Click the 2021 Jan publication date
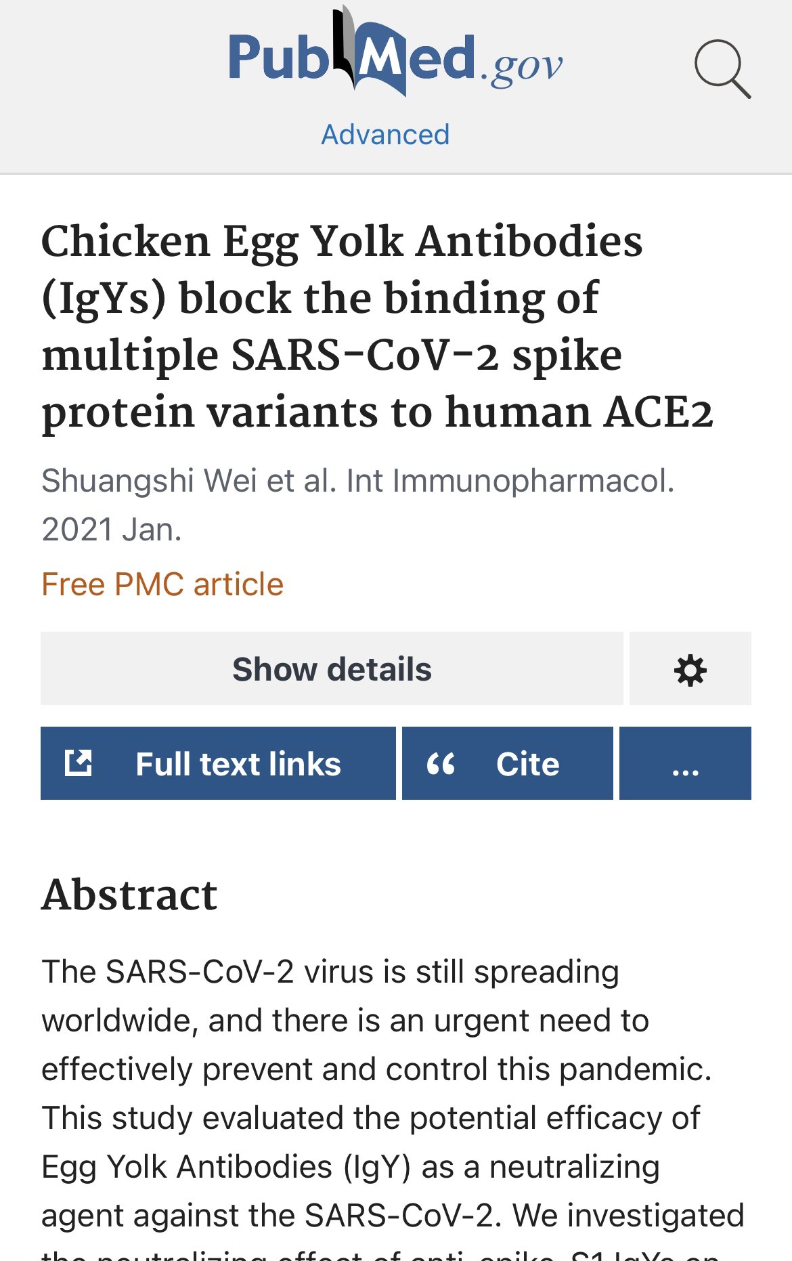Image resolution: width=792 pixels, height=1261 pixels. [x=112, y=530]
